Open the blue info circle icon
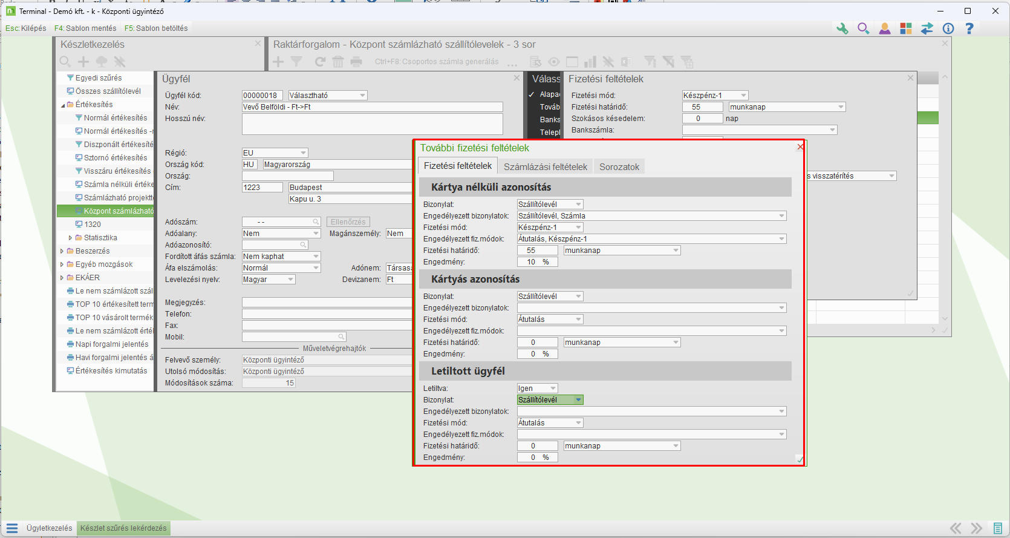Screen dimensions: 1010x538 [x=948, y=28]
